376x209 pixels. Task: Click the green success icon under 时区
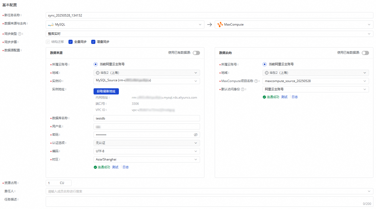point(95,167)
